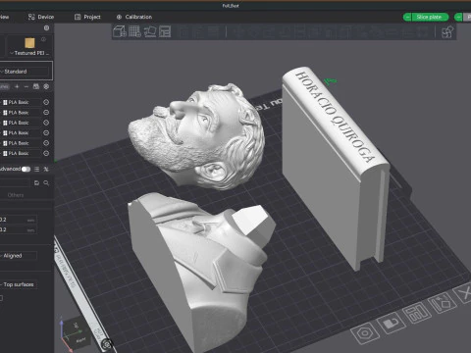Click the lower 0.2 mm value field

(x=18, y=229)
